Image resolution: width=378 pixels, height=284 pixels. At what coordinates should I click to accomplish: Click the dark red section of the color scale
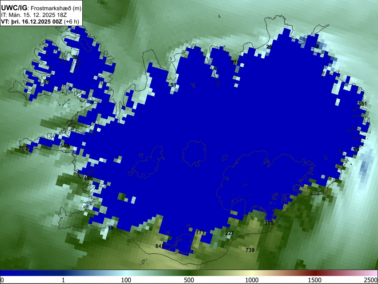[x=315, y=273]
